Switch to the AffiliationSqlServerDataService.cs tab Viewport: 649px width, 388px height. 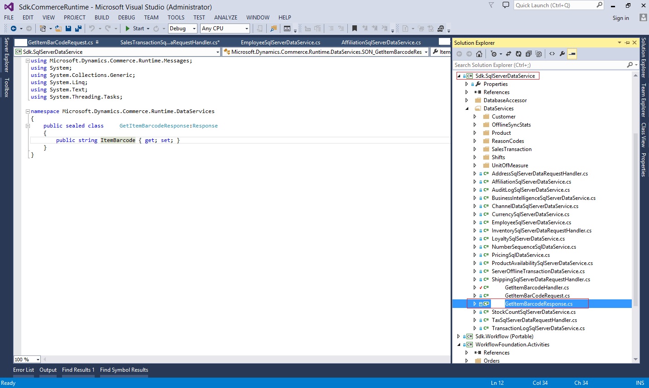click(x=381, y=43)
